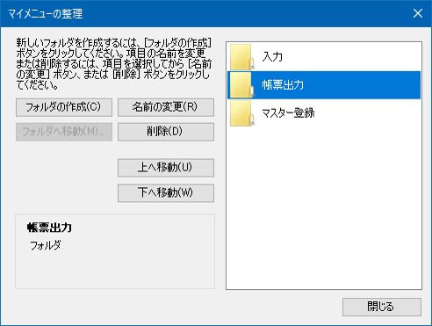Click the greyed-out フォルダへ移動(M)... button
The width and height of the screenshot is (432, 326).
(64, 132)
